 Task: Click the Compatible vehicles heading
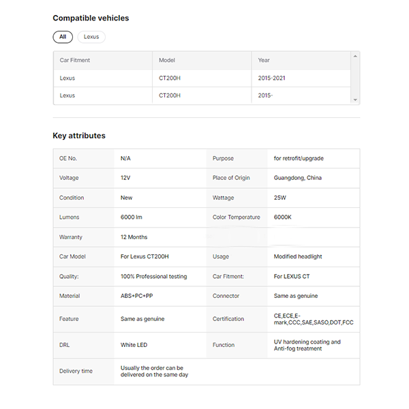pyautogui.click(x=91, y=18)
